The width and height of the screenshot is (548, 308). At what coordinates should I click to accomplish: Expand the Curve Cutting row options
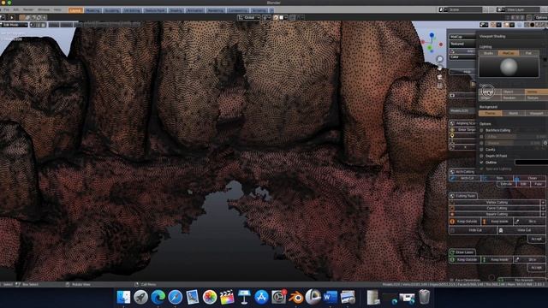(543, 208)
